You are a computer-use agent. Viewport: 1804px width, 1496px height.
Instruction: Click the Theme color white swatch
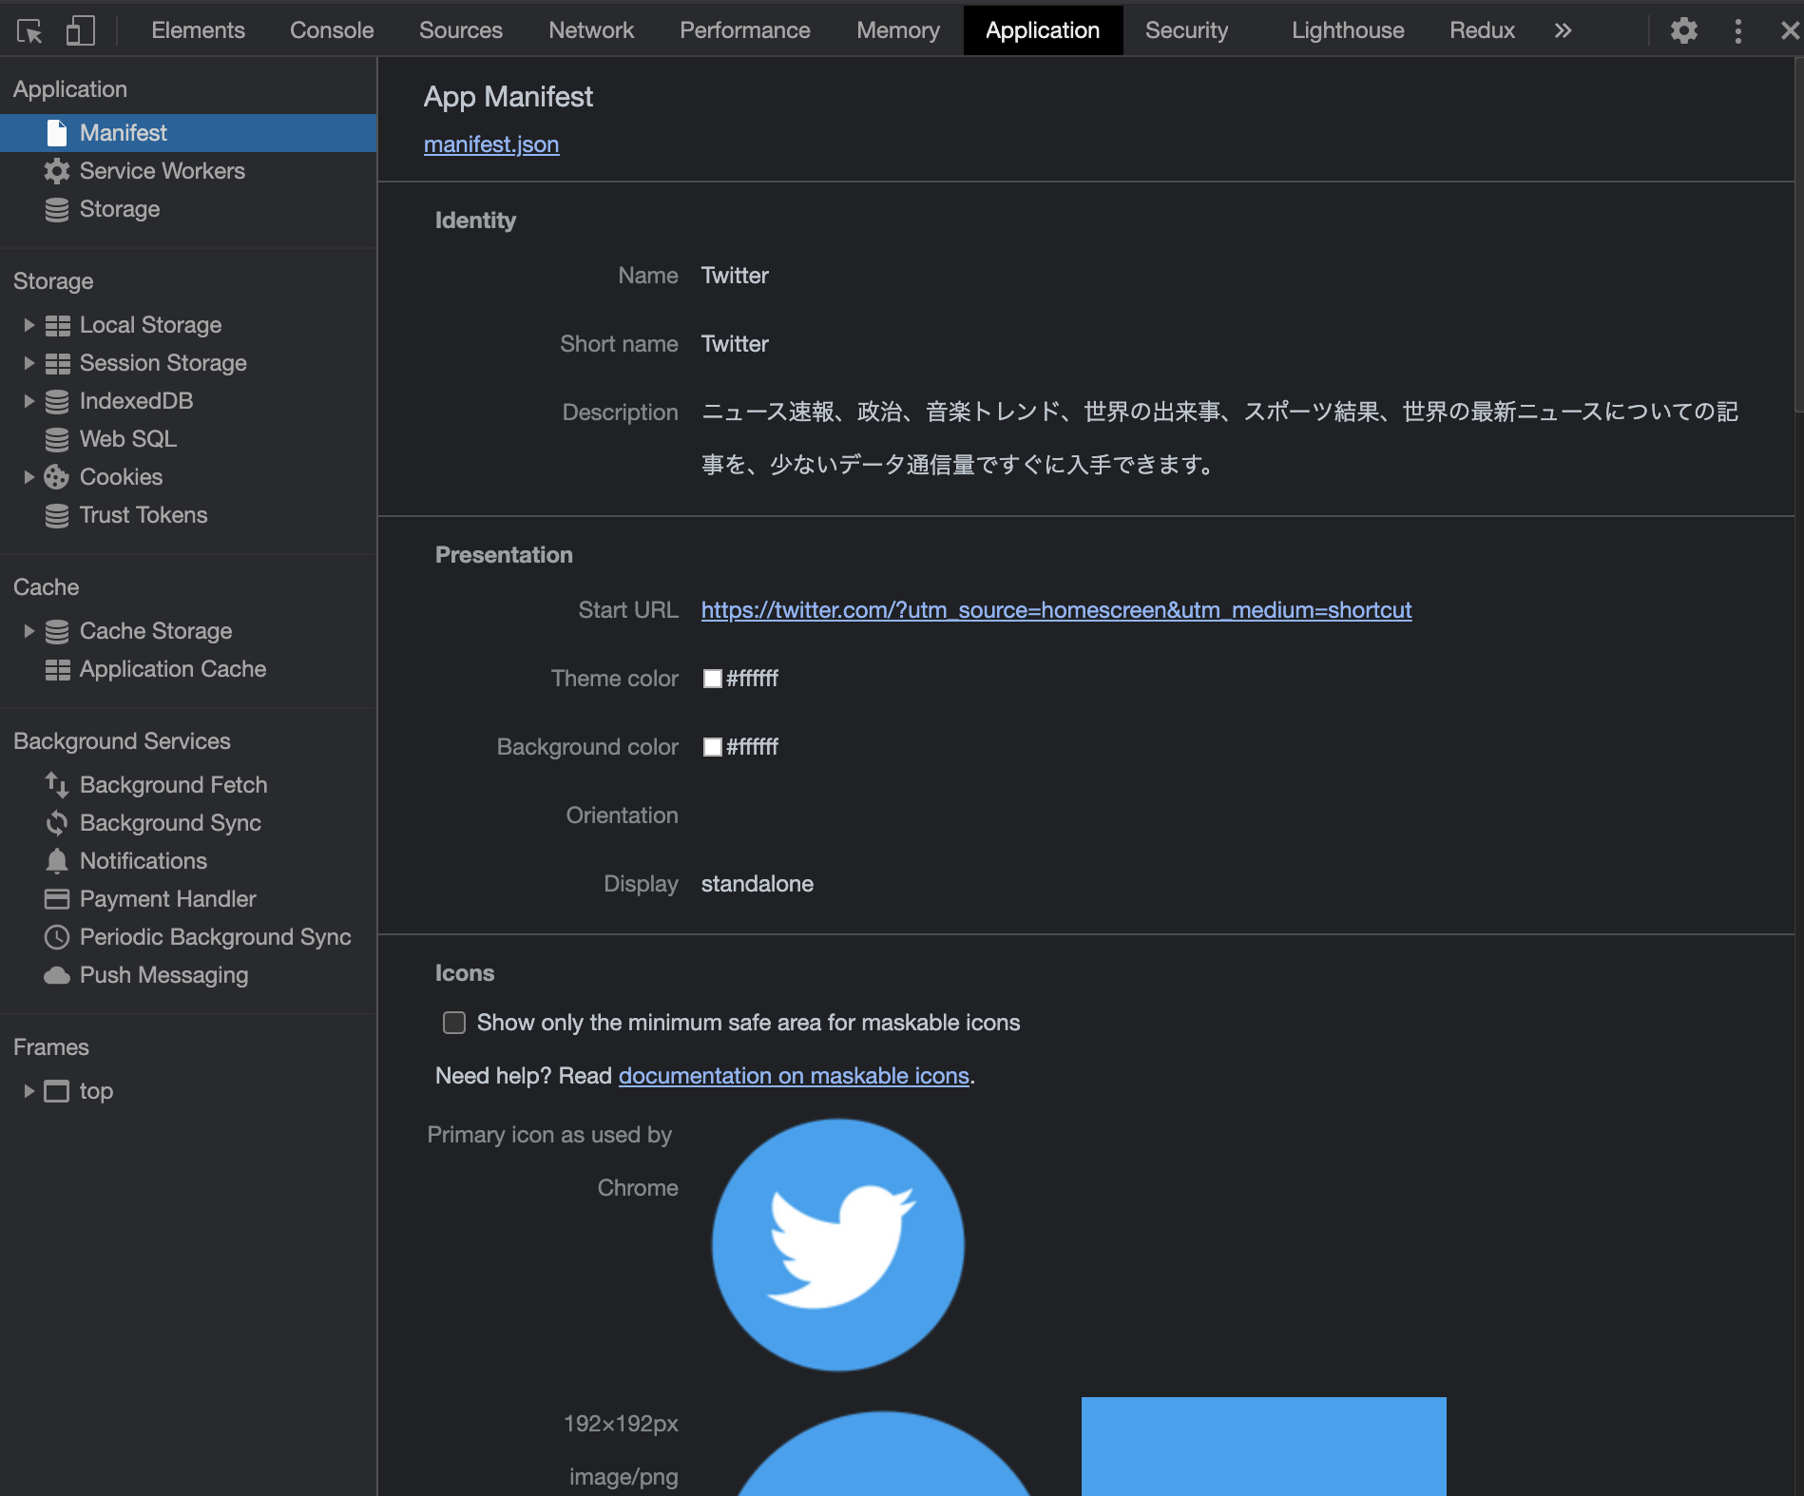[712, 679]
